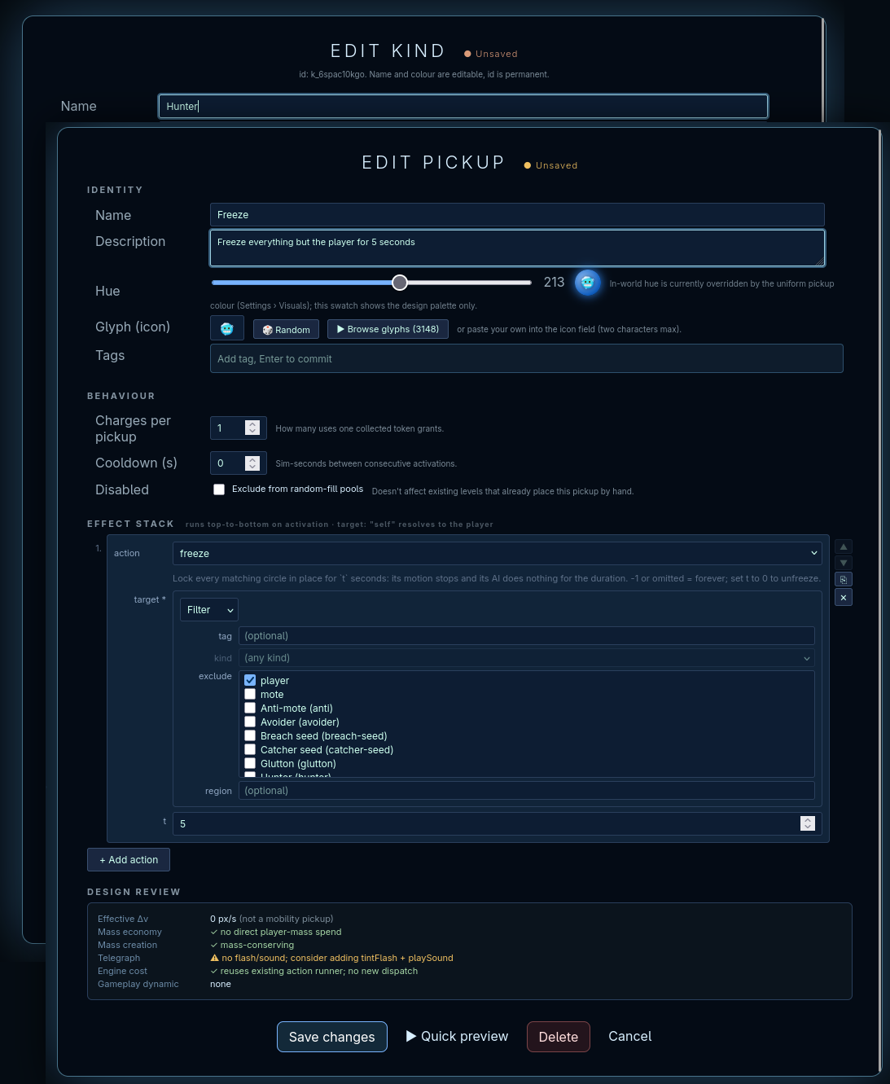Viewport: 890px width, 1084px height.
Task: Expand the kind (any kind) dropdown
Action: tap(527, 658)
